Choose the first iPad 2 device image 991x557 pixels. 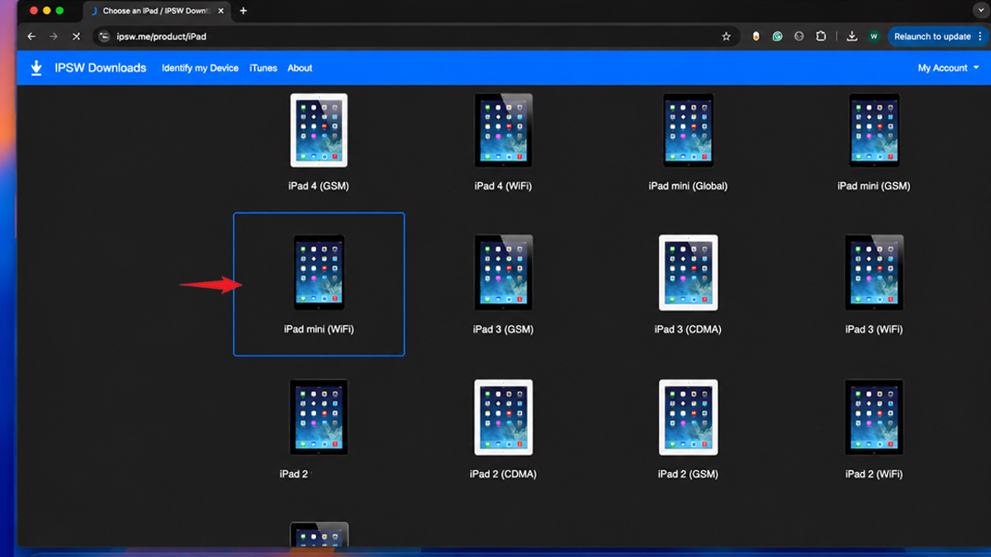(x=319, y=417)
